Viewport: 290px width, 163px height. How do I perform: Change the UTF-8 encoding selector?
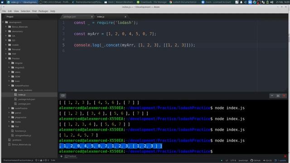[x=233, y=160]
